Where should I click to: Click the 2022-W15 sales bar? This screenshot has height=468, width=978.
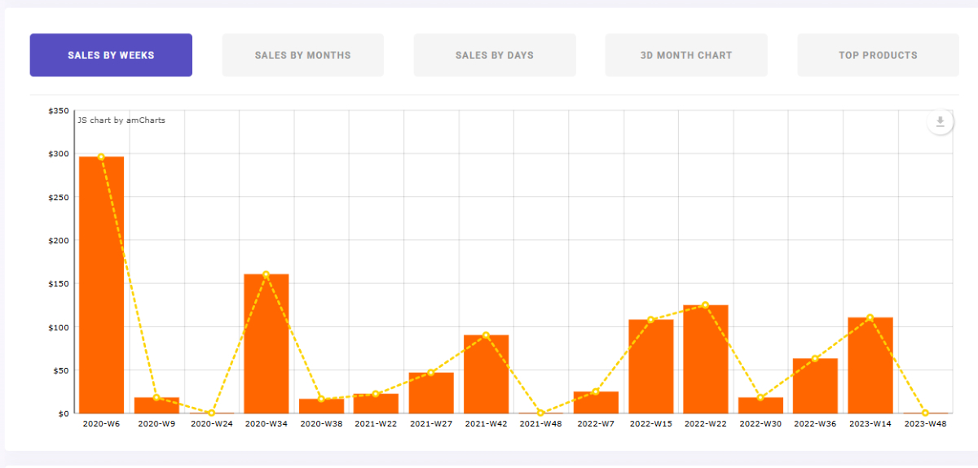tap(650, 366)
